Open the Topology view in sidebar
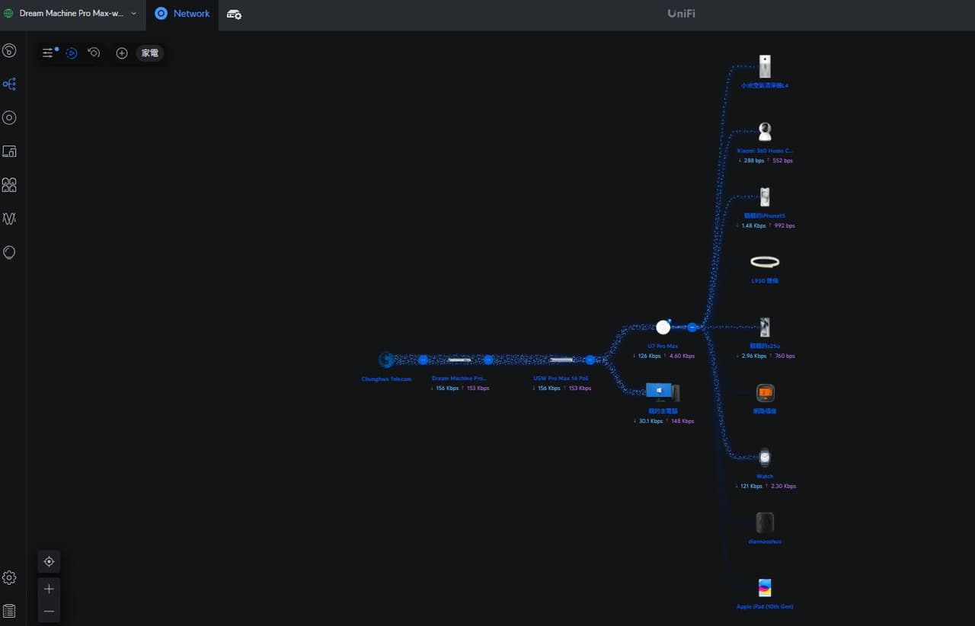The width and height of the screenshot is (975, 626). [x=9, y=84]
